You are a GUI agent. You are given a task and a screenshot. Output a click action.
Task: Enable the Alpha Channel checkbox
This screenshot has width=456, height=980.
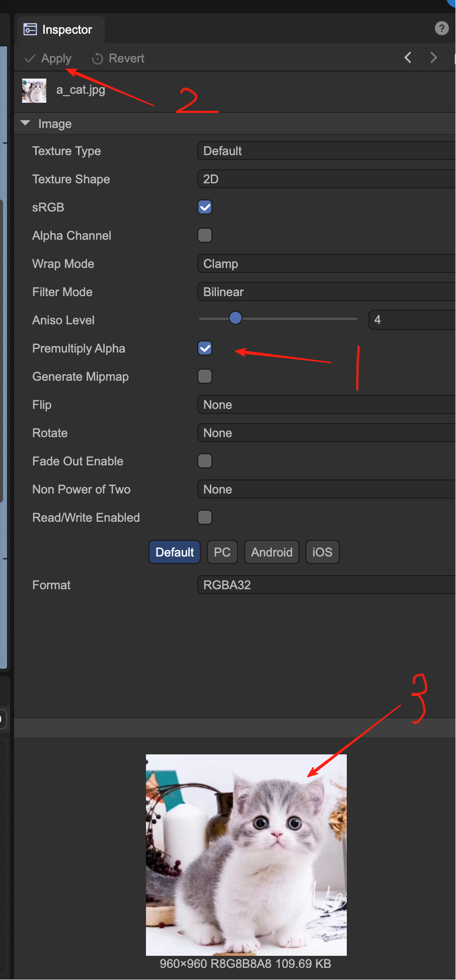coord(205,236)
